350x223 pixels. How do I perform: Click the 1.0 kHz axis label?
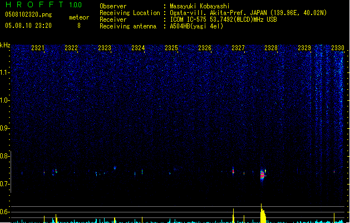(x=5, y=100)
